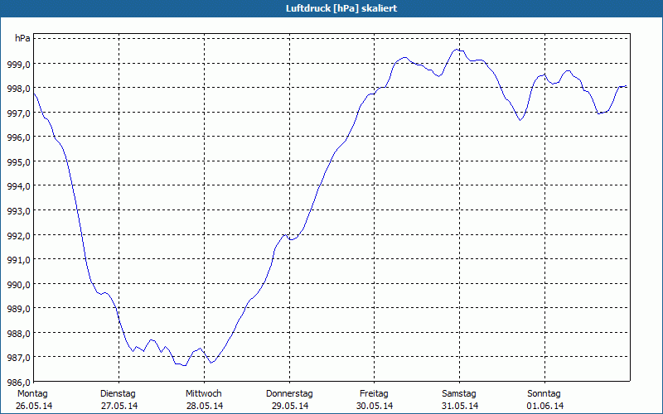Image resolution: width=663 pixels, height=414 pixels.
Task: Click the Montag day label
Action: (32, 394)
